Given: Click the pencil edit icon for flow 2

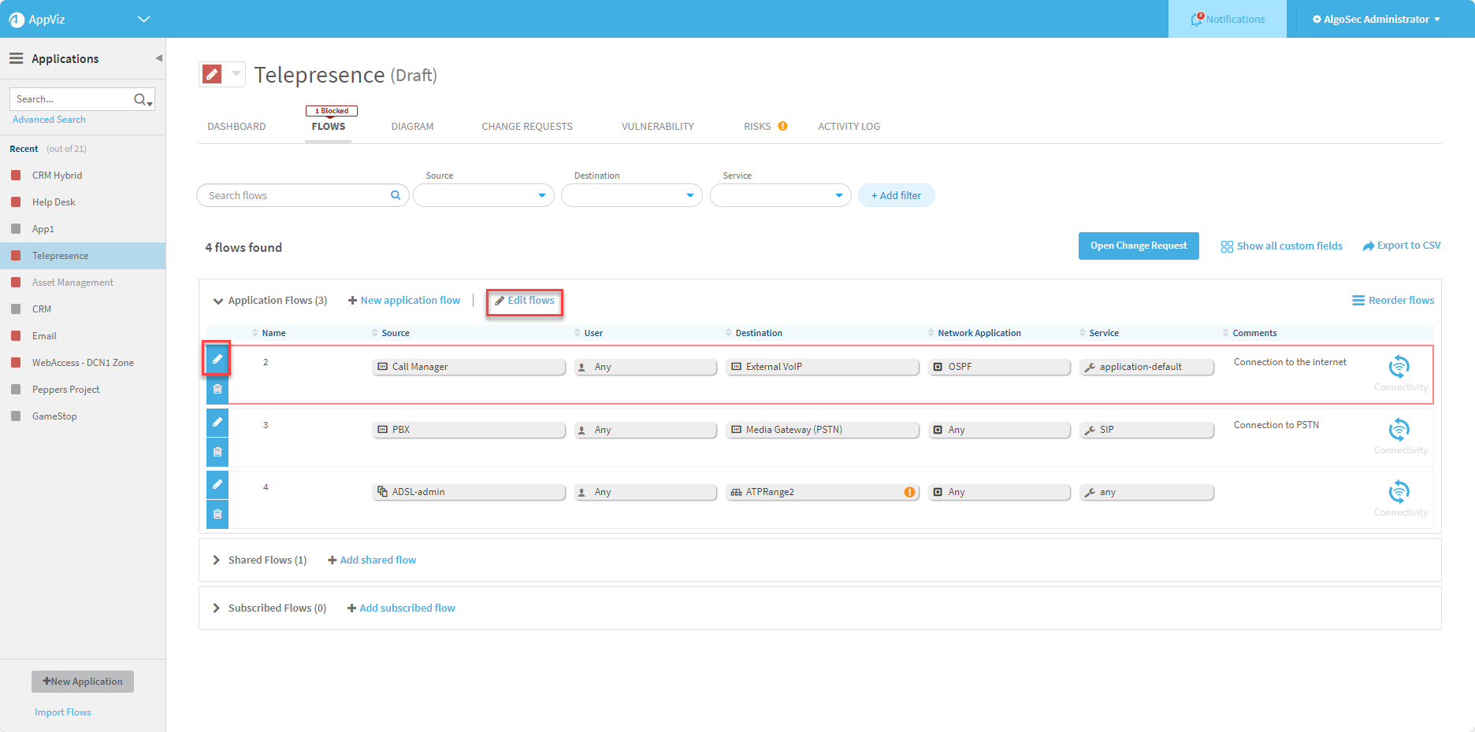Looking at the screenshot, I should tap(217, 359).
